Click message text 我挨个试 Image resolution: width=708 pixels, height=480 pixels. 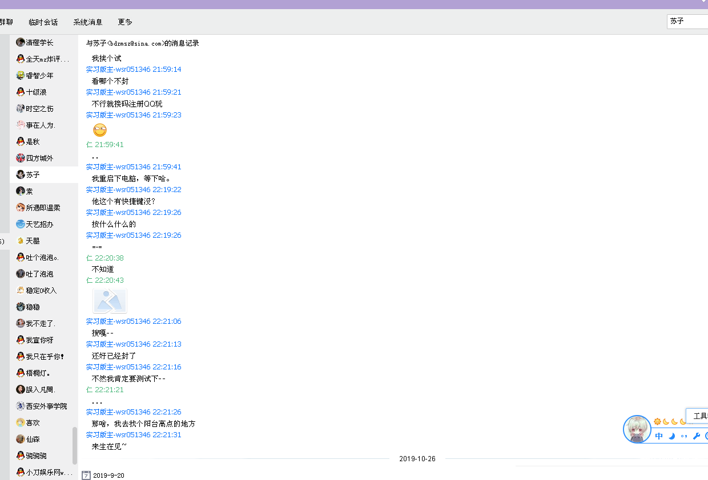click(107, 58)
